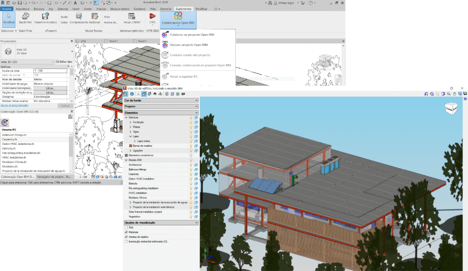This screenshot has height=271, width=468.
Task: Click Editar for Opções de exibição
Action: [50, 92]
